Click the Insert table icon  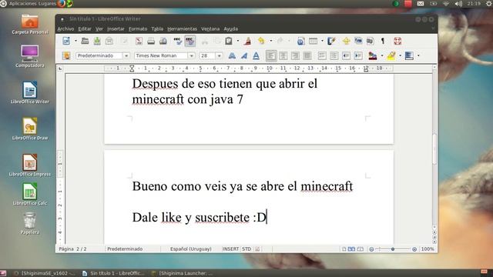tap(314, 41)
